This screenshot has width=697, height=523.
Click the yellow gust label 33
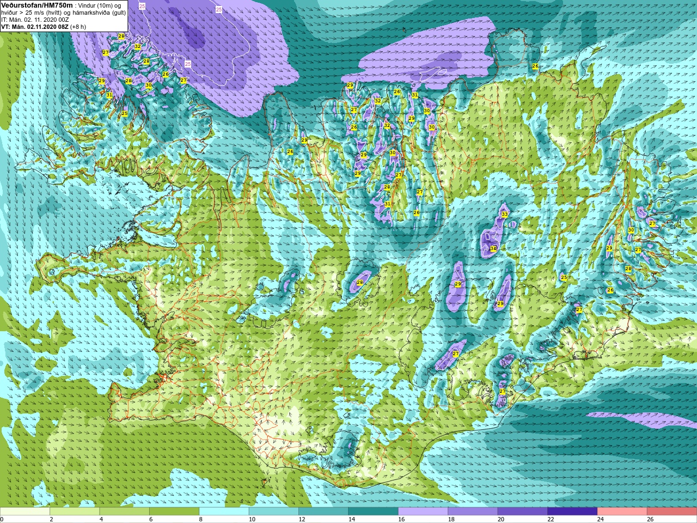505,215
